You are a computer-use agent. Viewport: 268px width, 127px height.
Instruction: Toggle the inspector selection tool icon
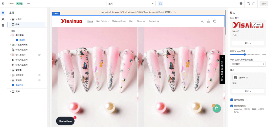coord(160,4)
